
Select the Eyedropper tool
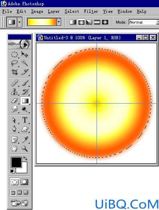[x=25, y=140]
